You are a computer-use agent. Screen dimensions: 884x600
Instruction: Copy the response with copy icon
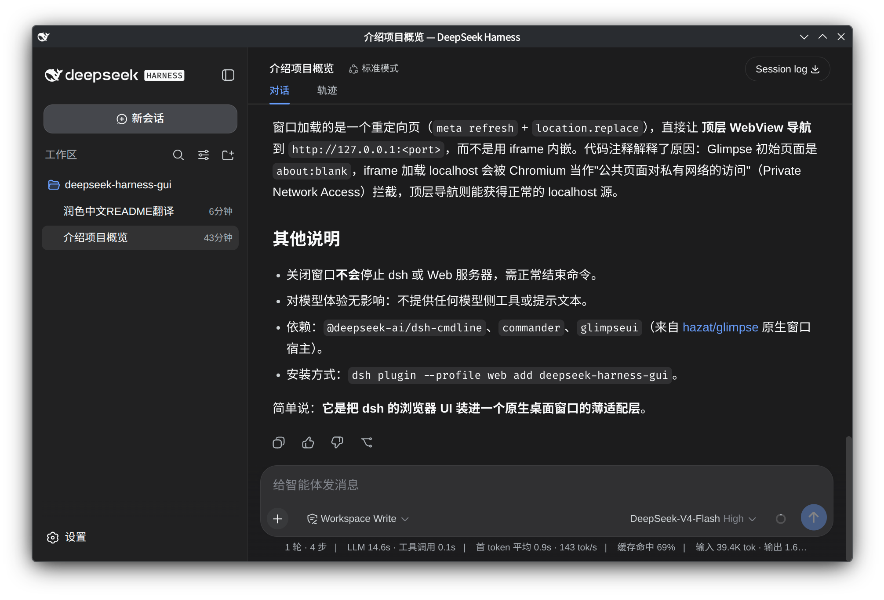(279, 442)
